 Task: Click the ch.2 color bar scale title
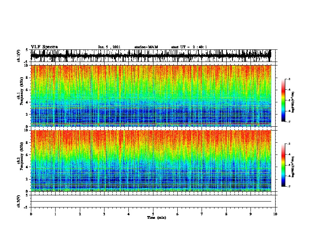pyautogui.click(x=293, y=167)
